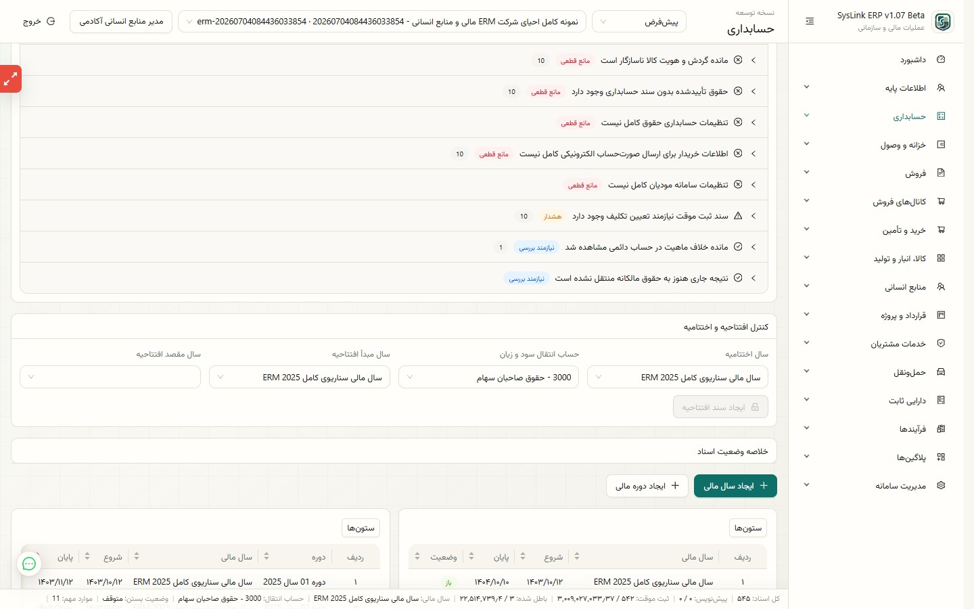974x609 pixels.
Task: Click the باز status tag in fiscal year row
Action: 448,582
